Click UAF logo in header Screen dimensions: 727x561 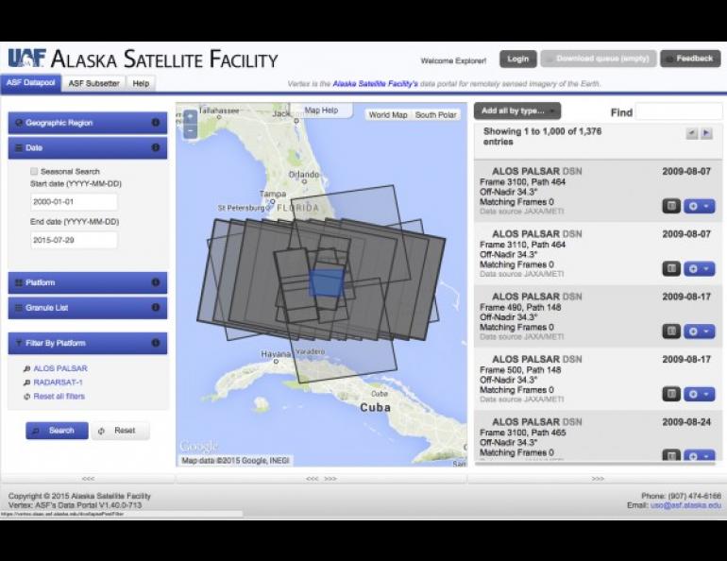point(26,59)
